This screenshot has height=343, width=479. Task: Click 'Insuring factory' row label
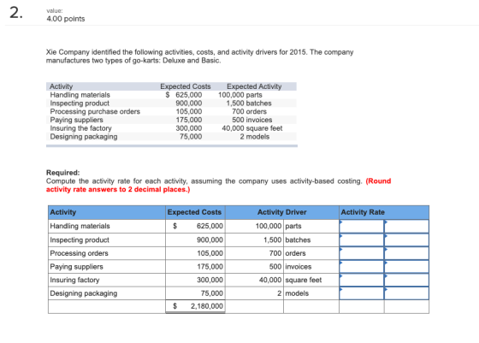coord(75,280)
